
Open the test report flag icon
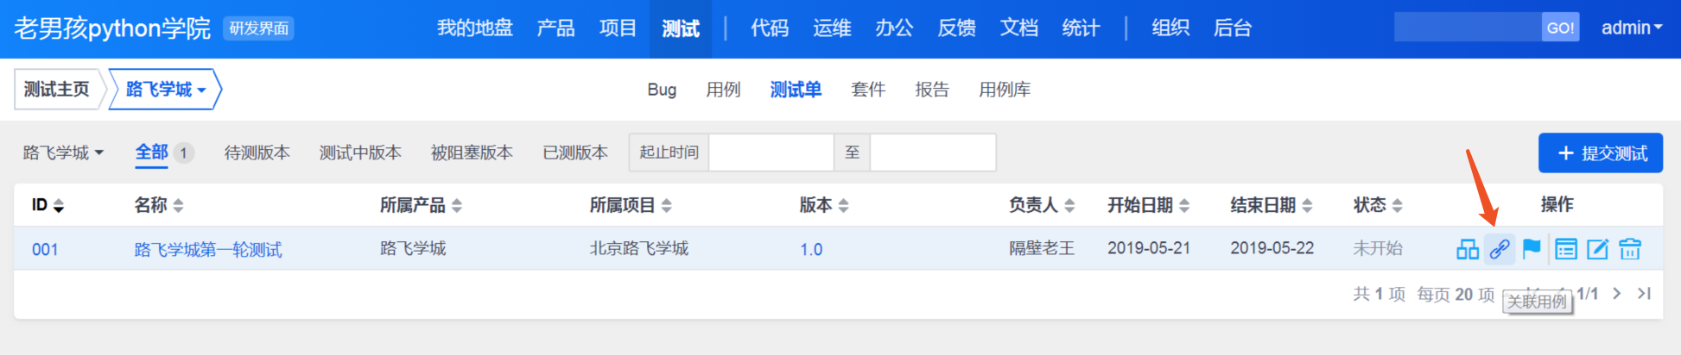(x=1532, y=250)
